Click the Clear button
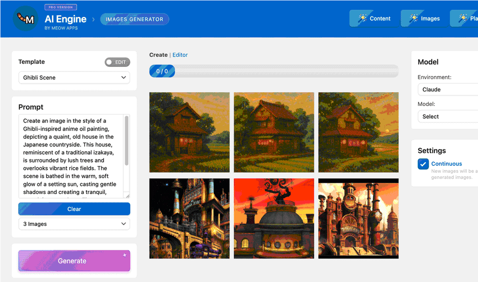The width and height of the screenshot is (478, 282). [74, 209]
